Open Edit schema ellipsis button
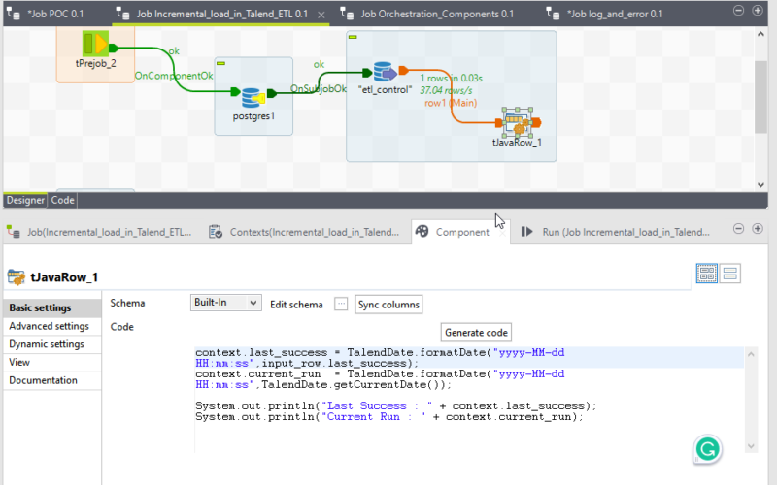 (x=340, y=304)
